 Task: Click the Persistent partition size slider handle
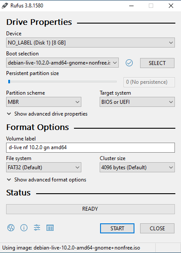point(9,82)
